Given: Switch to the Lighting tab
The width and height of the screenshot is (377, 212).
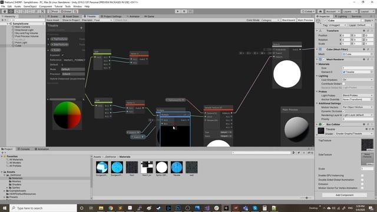Looking at the screenshot, I should 340,16.
